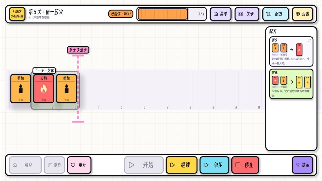Image resolution: width=322 pixels, height=181 pixels.
Task: Select the 火焰 flame card
Action: (44, 89)
